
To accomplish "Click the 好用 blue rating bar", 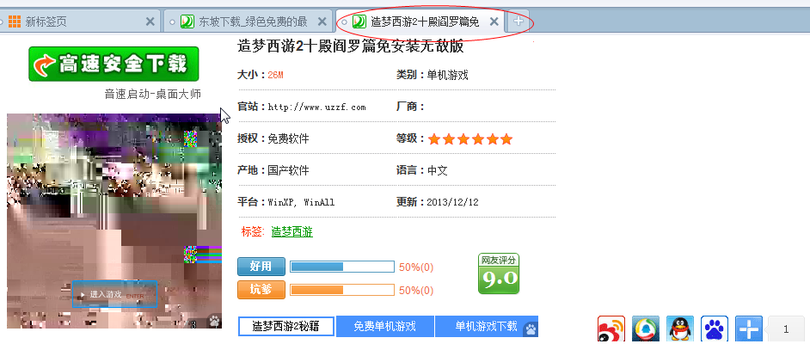I will (342, 267).
